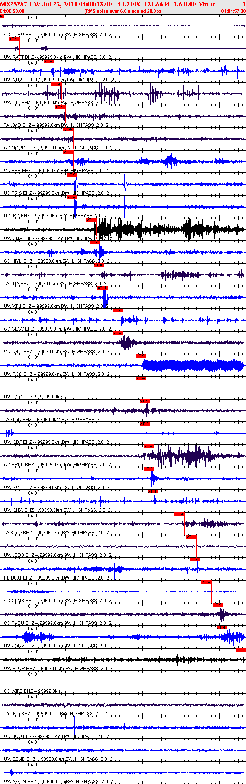Click the arrival marker on PRLK trace

point(149,446)
